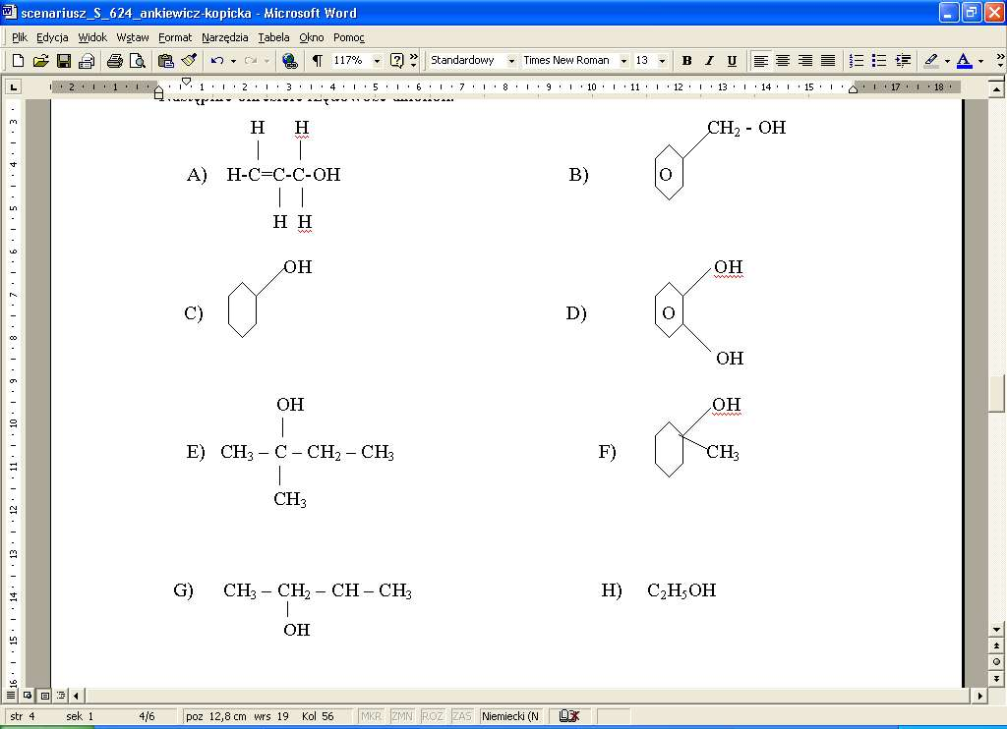Open the Plik menu

click(x=20, y=37)
